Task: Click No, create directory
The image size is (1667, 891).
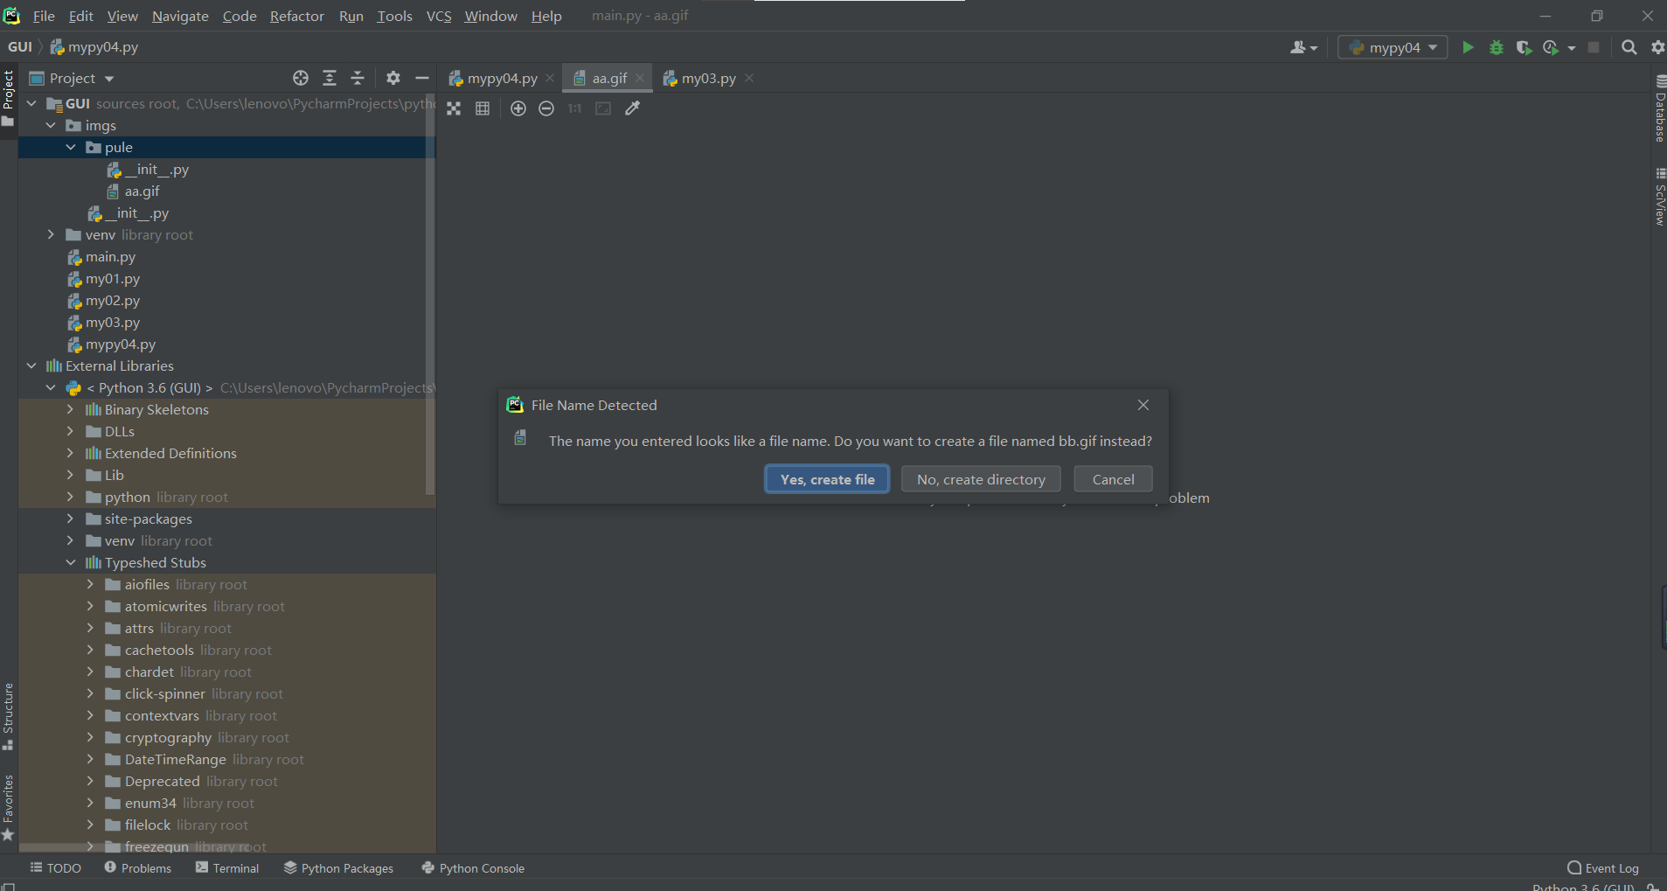Action: tap(981, 479)
